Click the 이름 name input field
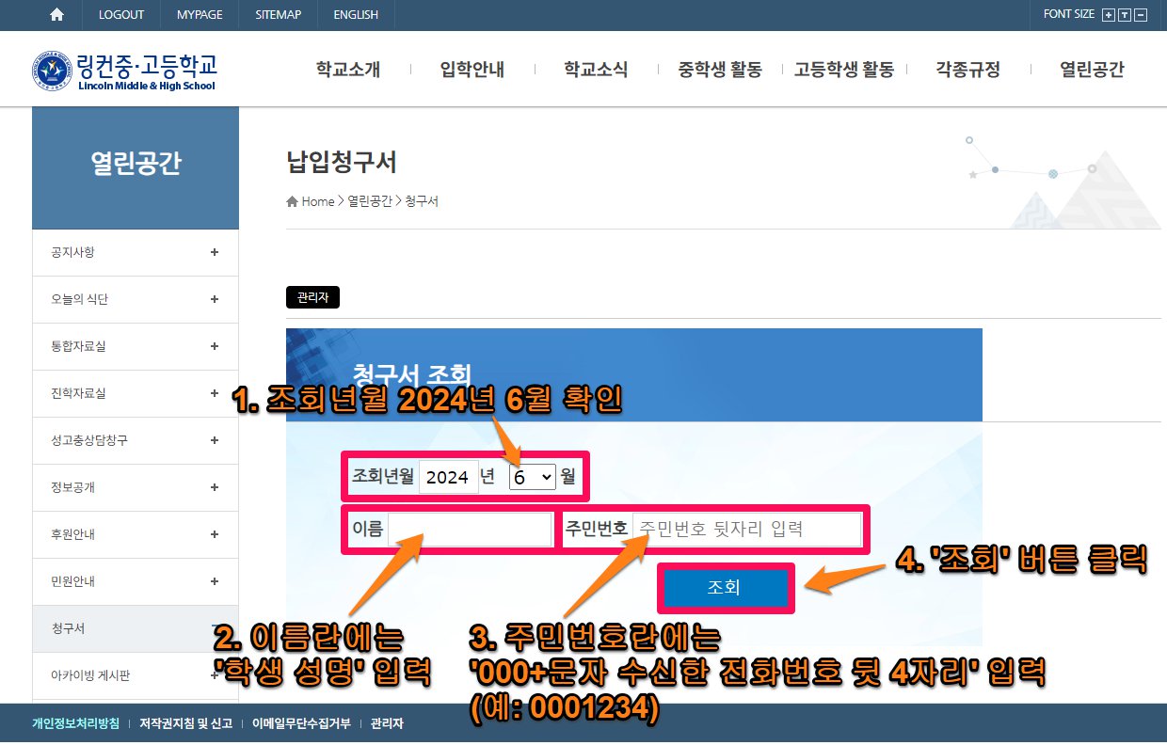The width and height of the screenshot is (1167, 745). [470, 530]
